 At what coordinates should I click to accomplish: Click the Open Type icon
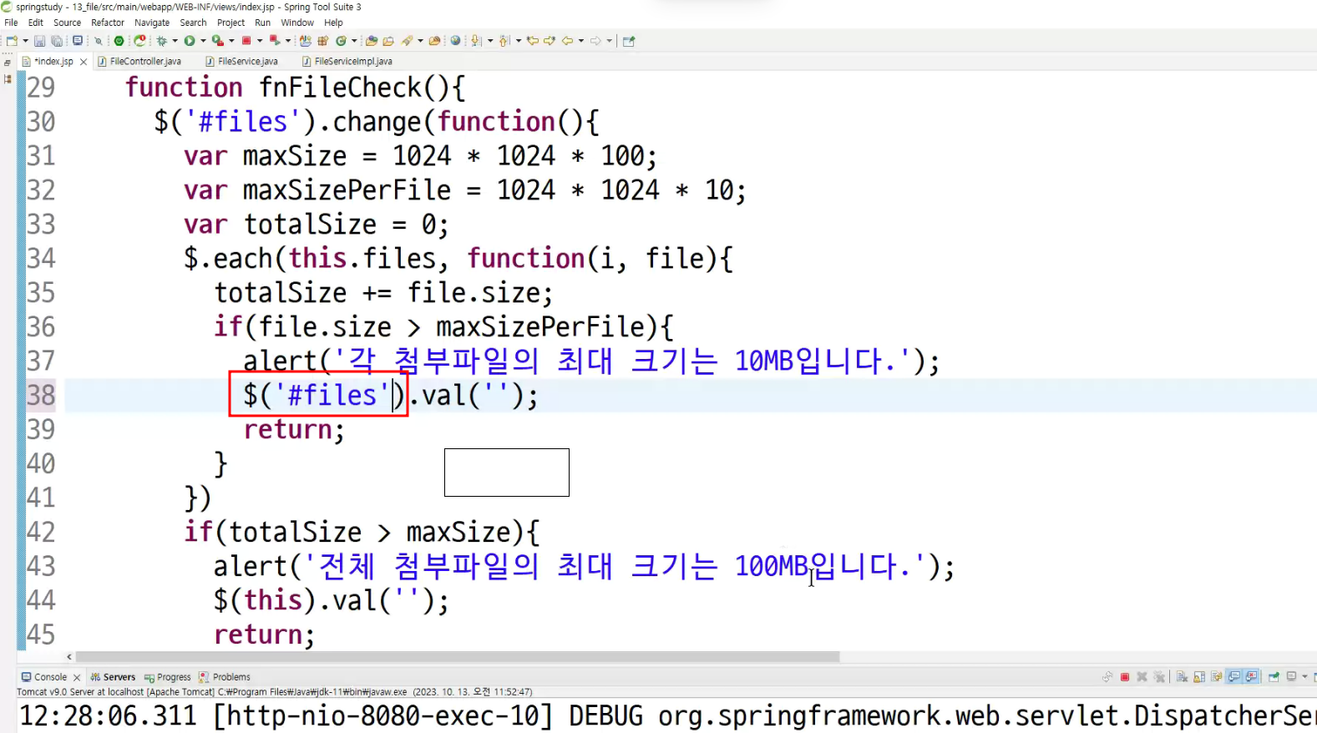[x=372, y=40]
